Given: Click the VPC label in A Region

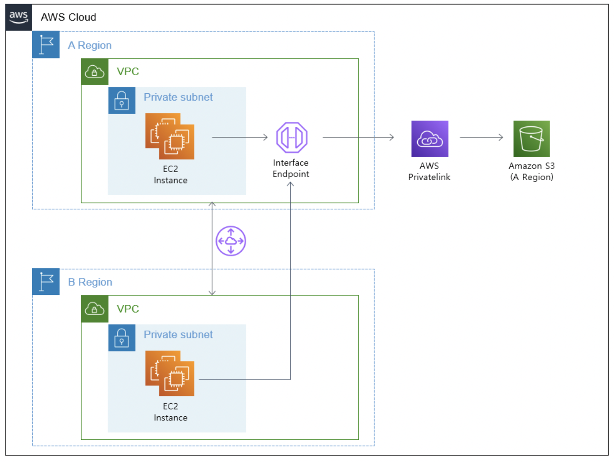Looking at the screenshot, I should tap(128, 72).
